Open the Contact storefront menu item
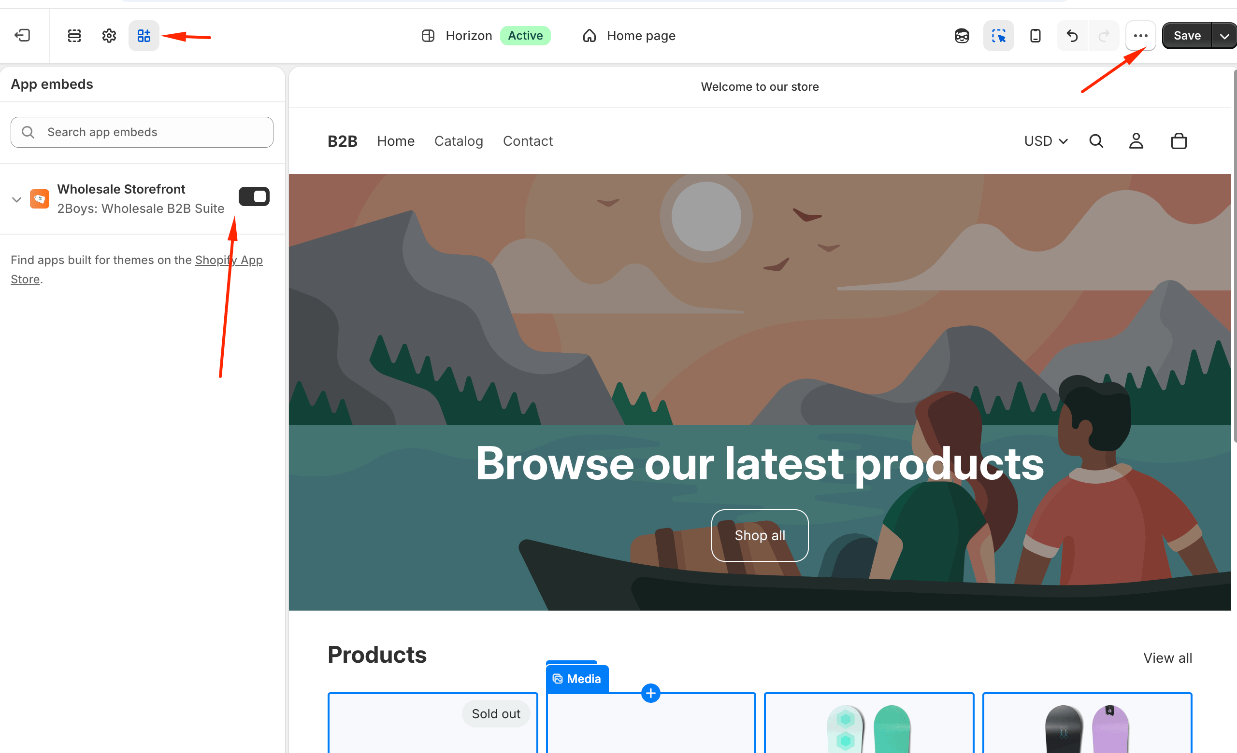Screen dimensions: 1237x753 [x=528, y=141]
